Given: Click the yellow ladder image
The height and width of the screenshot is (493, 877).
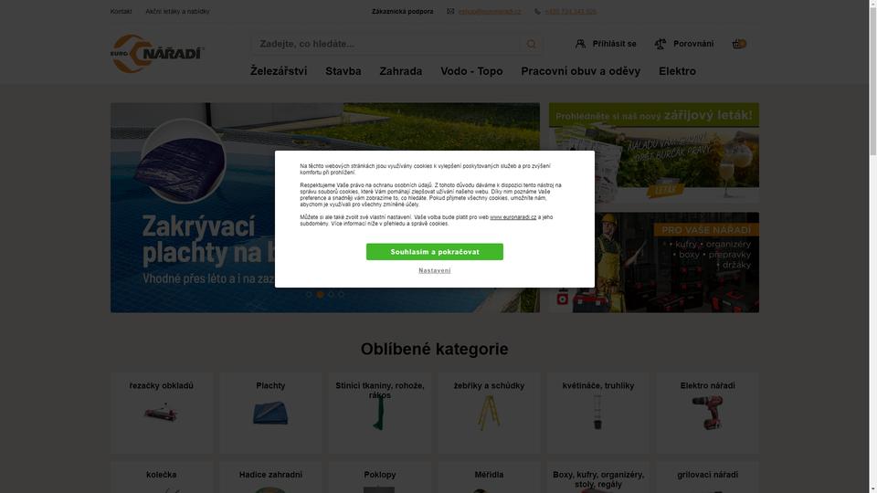Looking at the screenshot, I should (x=489, y=413).
